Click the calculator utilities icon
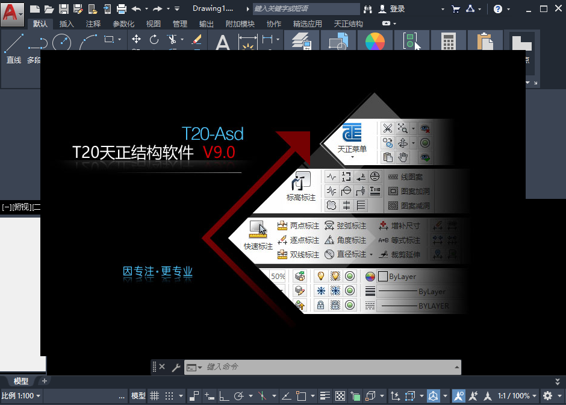The width and height of the screenshot is (566, 405). (x=447, y=42)
